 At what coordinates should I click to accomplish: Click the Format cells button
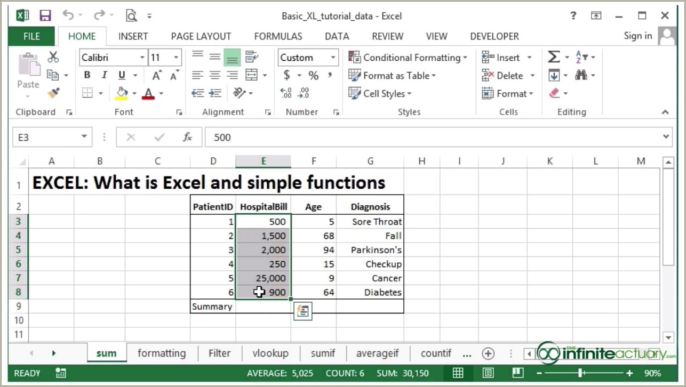[507, 93]
